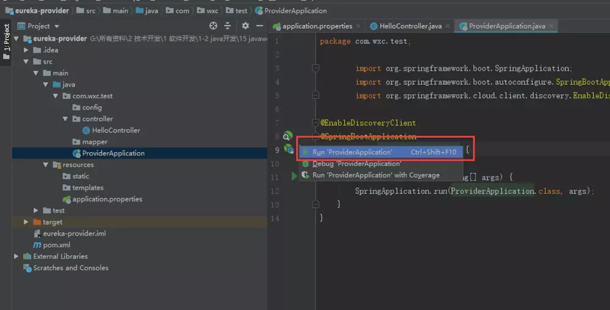
Task: Click the Spring bean gutter icon on line 8
Action: [287, 135]
